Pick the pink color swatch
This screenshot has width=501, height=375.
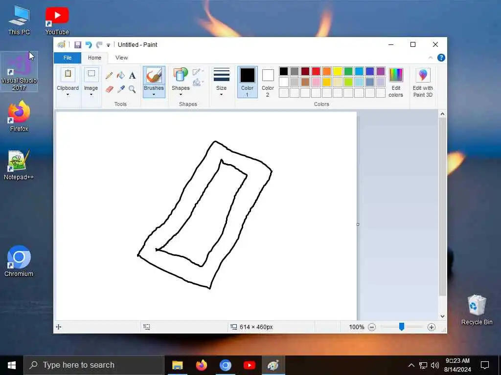(316, 82)
